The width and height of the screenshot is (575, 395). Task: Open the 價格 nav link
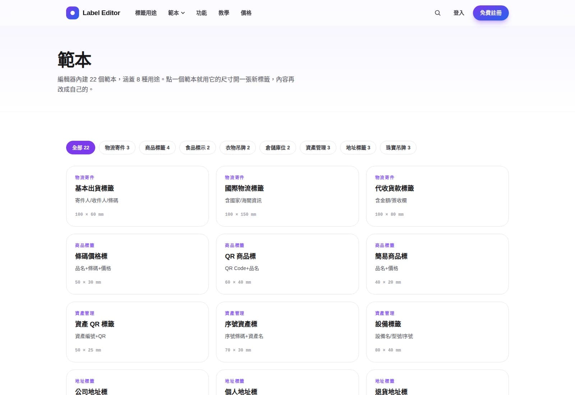point(246,13)
